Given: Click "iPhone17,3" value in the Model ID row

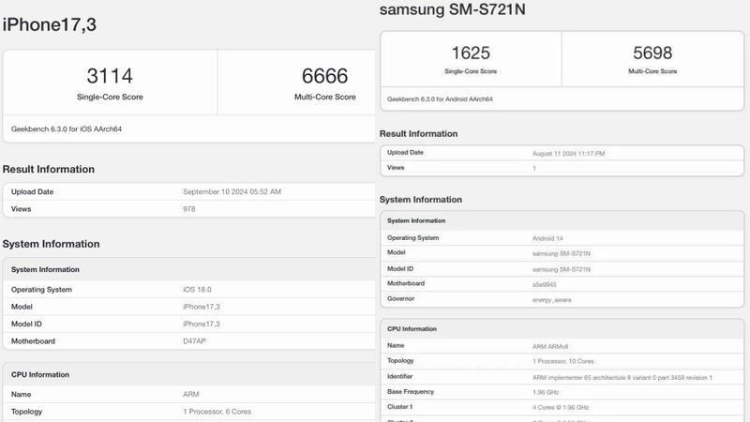Looking at the screenshot, I should click(202, 324).
